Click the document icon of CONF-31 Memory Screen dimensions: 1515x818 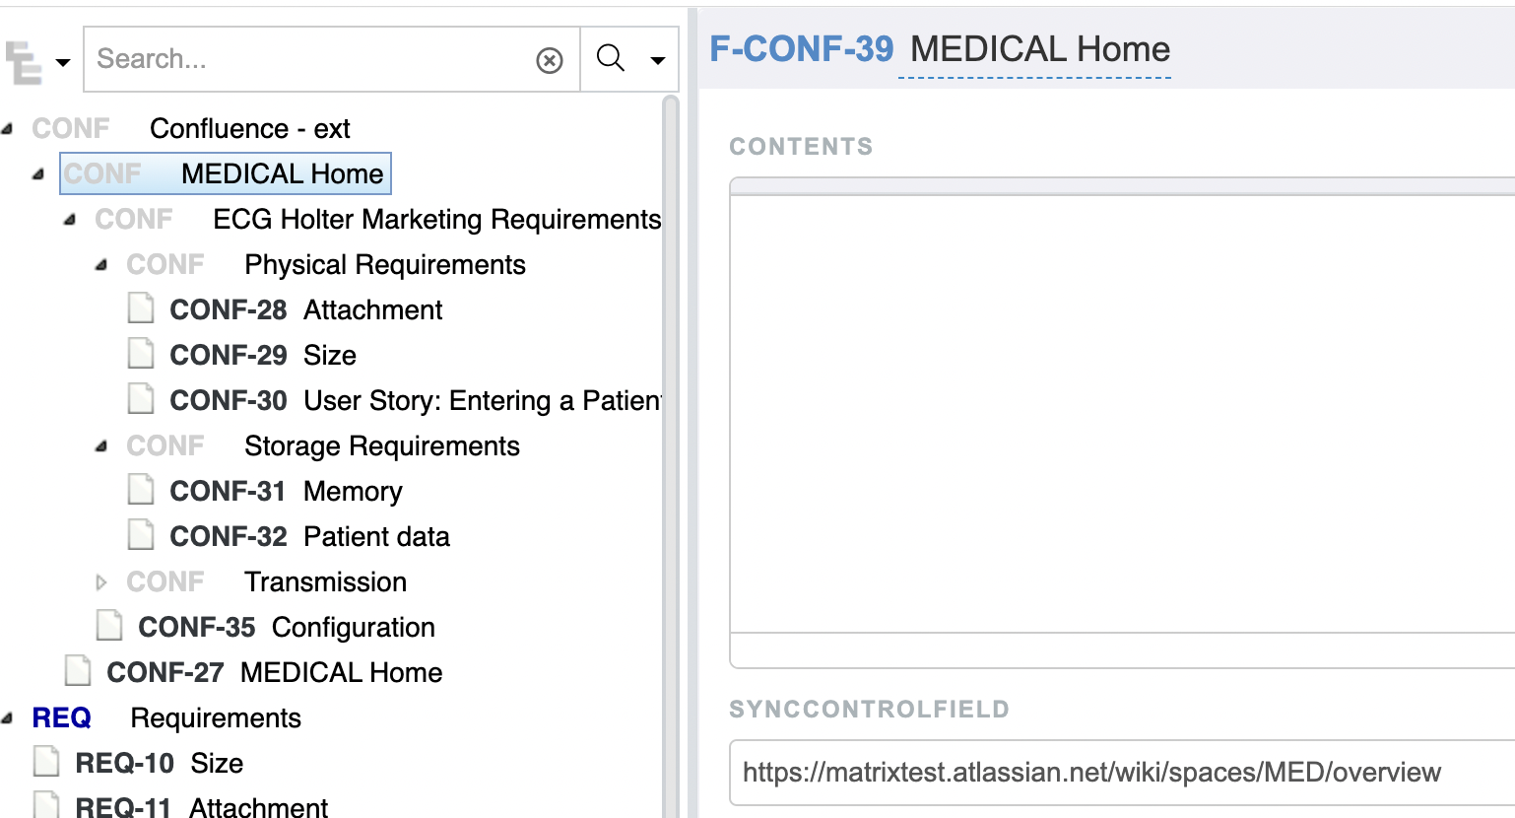pos(141,490)
